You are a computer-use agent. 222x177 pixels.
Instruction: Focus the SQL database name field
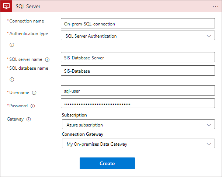[x=138, y=70]
